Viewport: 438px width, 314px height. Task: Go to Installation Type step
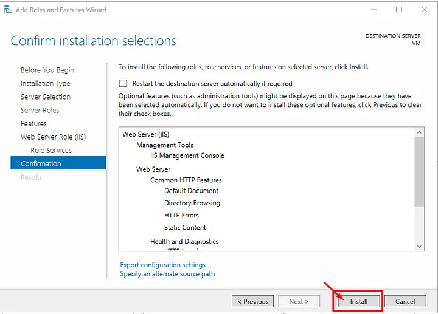[45, 83]
